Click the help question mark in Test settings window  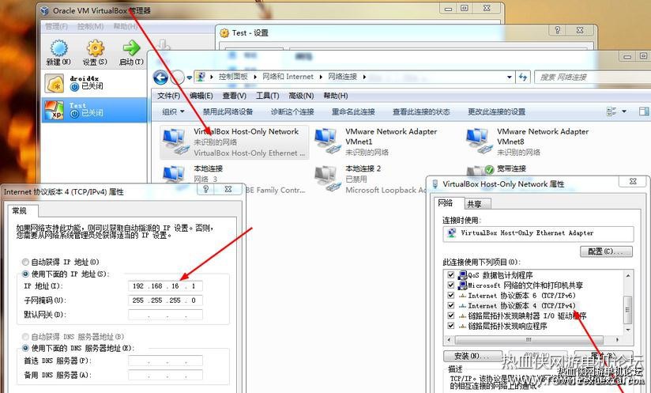[558, 30]
